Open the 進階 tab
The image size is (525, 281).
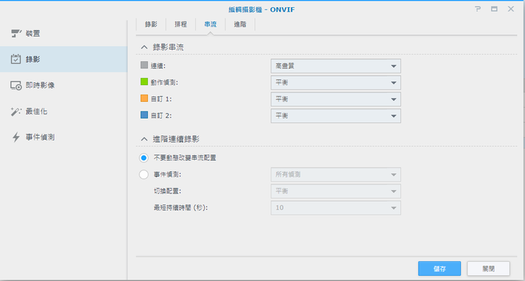[x=240, y=25]
